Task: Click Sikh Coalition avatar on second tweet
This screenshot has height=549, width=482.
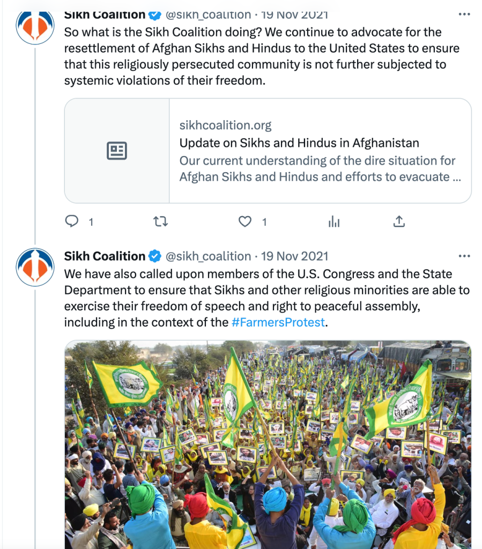Action: pyautogui.click(x=35, y=267)
